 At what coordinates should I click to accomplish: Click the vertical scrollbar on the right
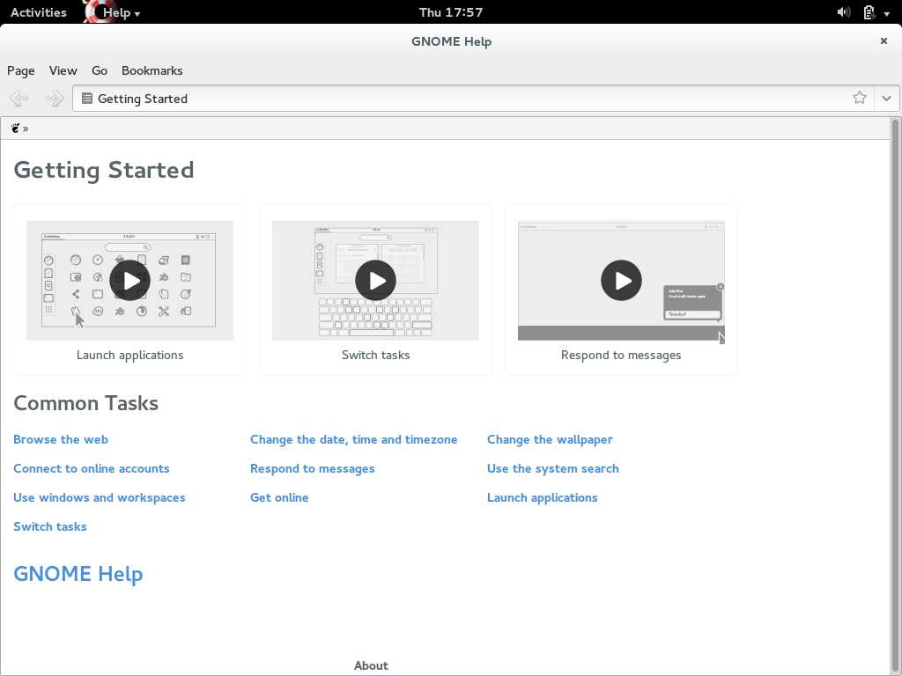click(895, 396)
